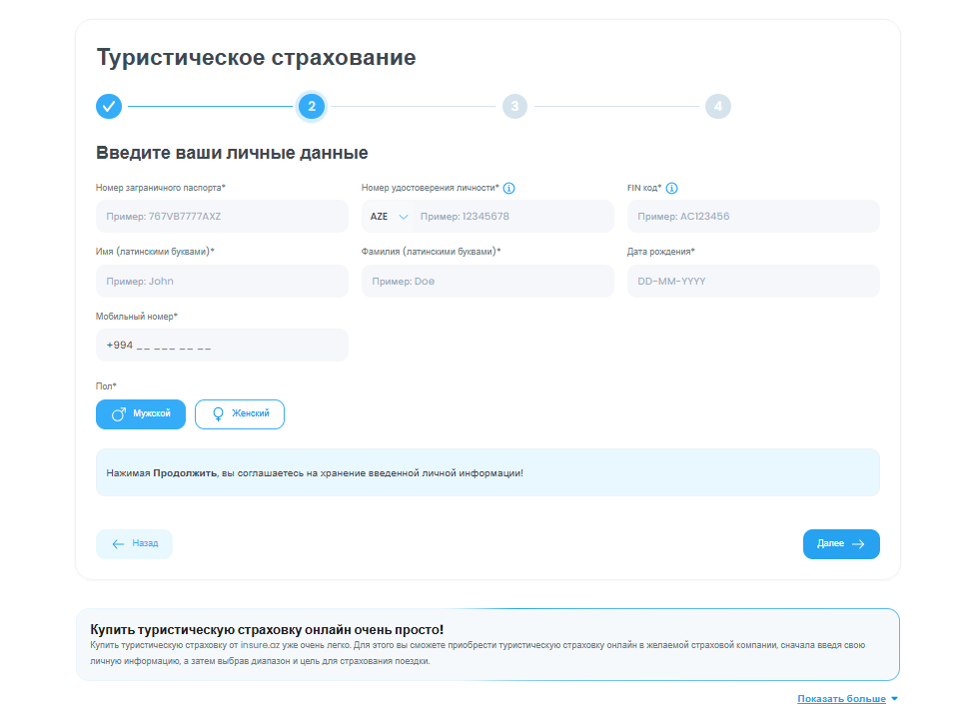
Task: Focus the mobile number field with +994
Action: pyautogui.click(x=222, y=346)
